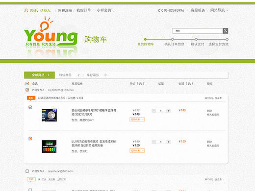Click the 您好，请登入 login link
The height and width of the screenshot is (191, 255).
[x=40, y=10]
